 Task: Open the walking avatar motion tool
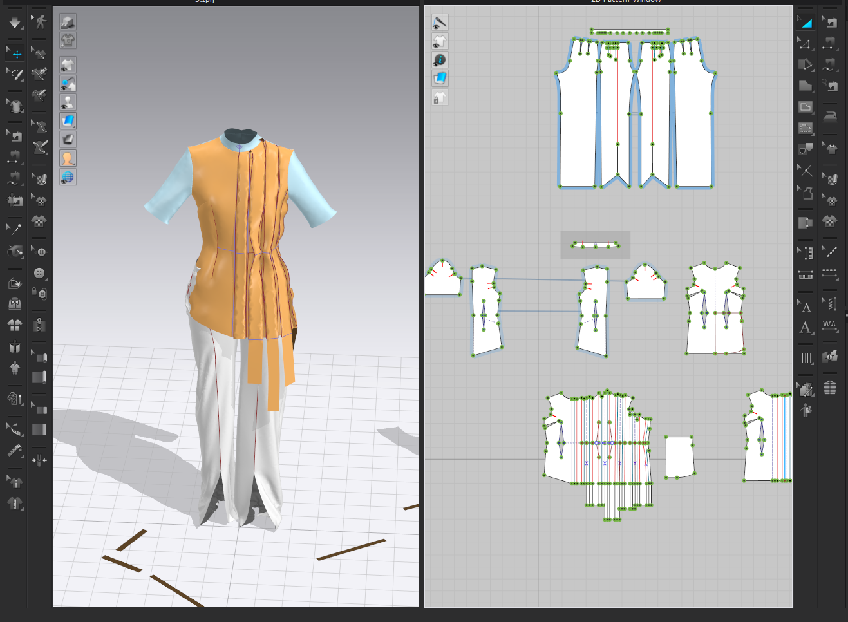[39, 22]
